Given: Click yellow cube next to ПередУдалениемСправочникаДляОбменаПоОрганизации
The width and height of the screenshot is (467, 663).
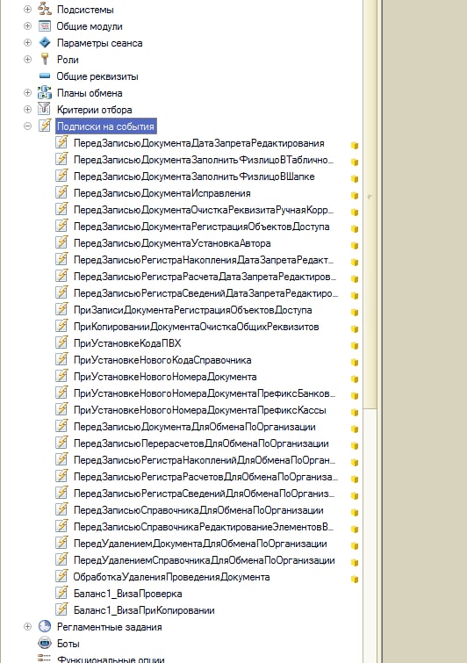Looking at the screenshot, I should [355, 563].
